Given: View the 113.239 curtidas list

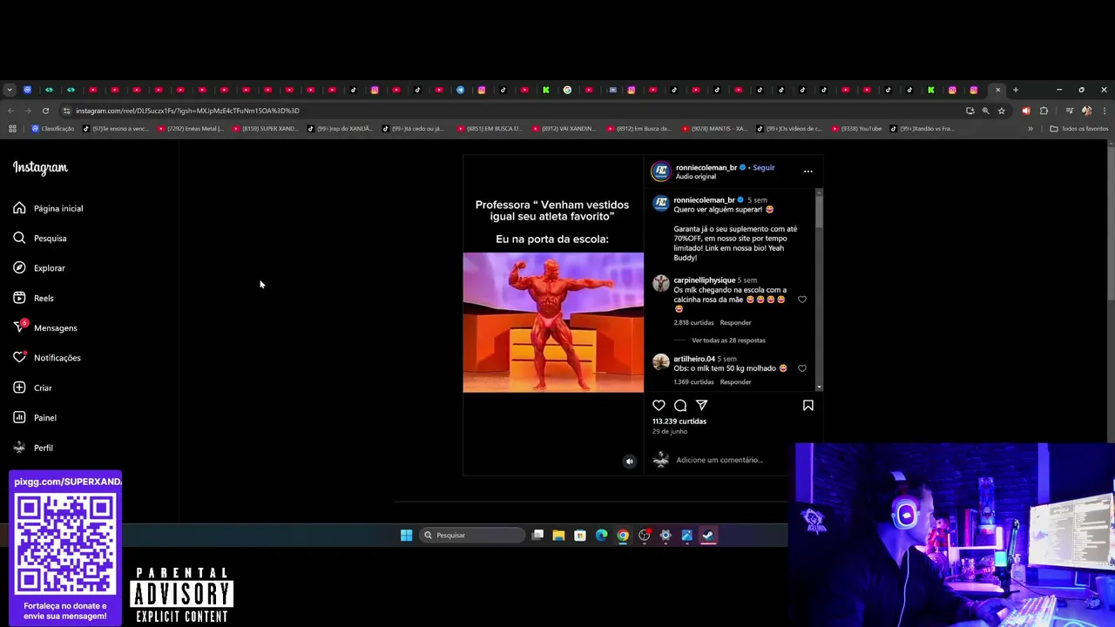Looking at the screenshot, I should [x=679, y=421].
